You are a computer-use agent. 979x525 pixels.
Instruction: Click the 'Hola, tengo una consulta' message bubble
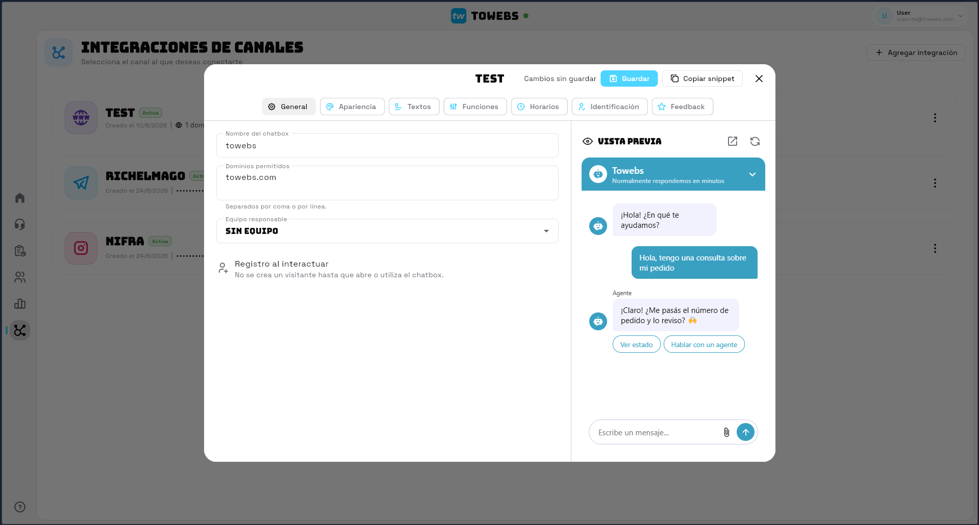pyautogui.click(x=694, y=262)
